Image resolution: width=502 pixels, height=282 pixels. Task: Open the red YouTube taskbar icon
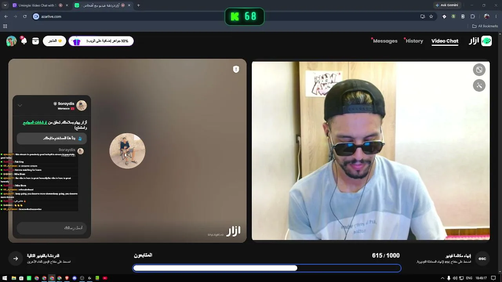pos(105,278)
